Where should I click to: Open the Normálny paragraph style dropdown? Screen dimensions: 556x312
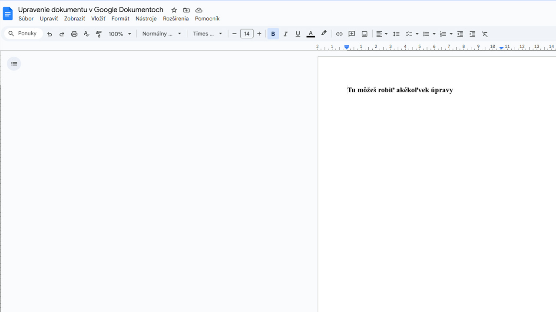[x=162, y=34]
